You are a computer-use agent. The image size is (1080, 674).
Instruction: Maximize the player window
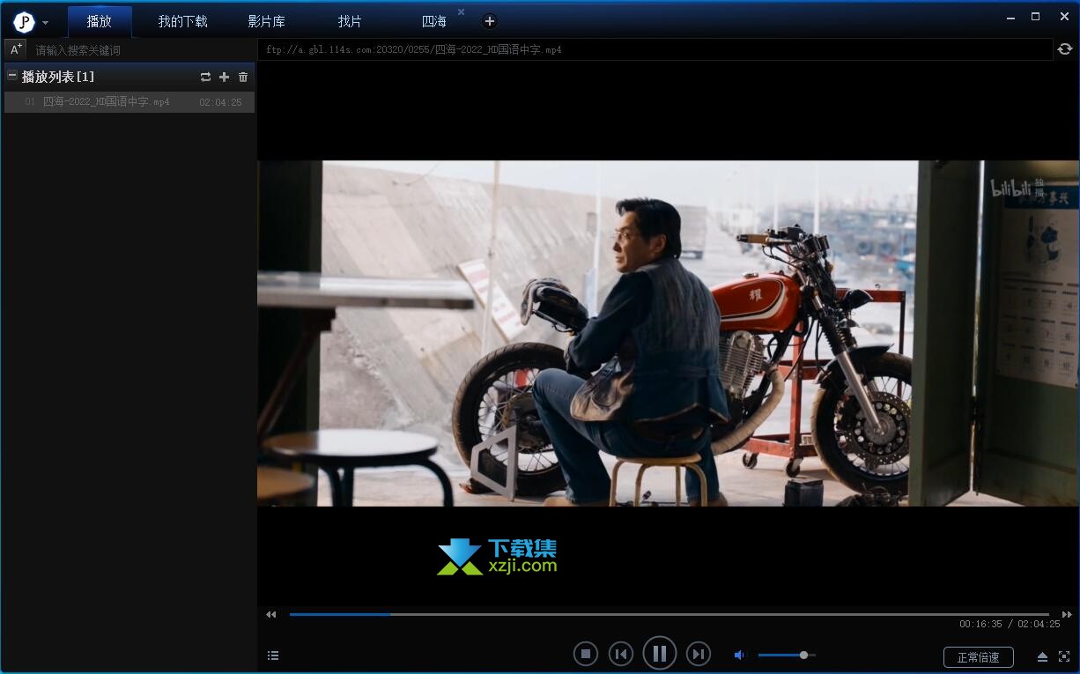[x=1036, y=17]
